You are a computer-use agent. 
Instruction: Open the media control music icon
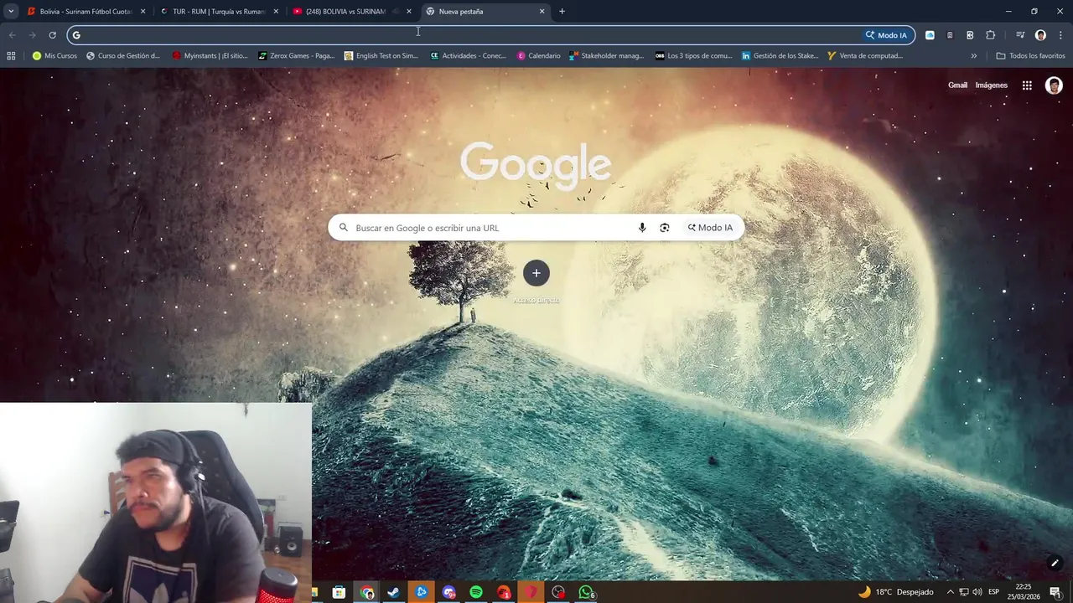point(1020,35)
